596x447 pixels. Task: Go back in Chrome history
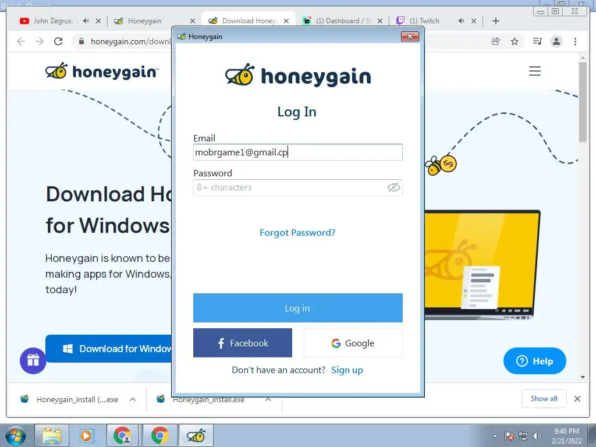[x=21, y=41]
